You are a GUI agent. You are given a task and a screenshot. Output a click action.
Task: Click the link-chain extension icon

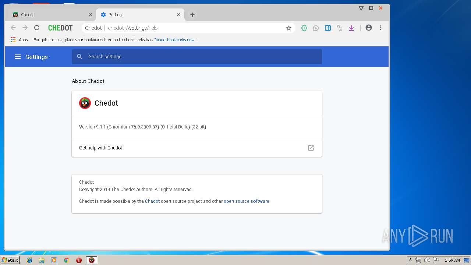tap(340, 28)
